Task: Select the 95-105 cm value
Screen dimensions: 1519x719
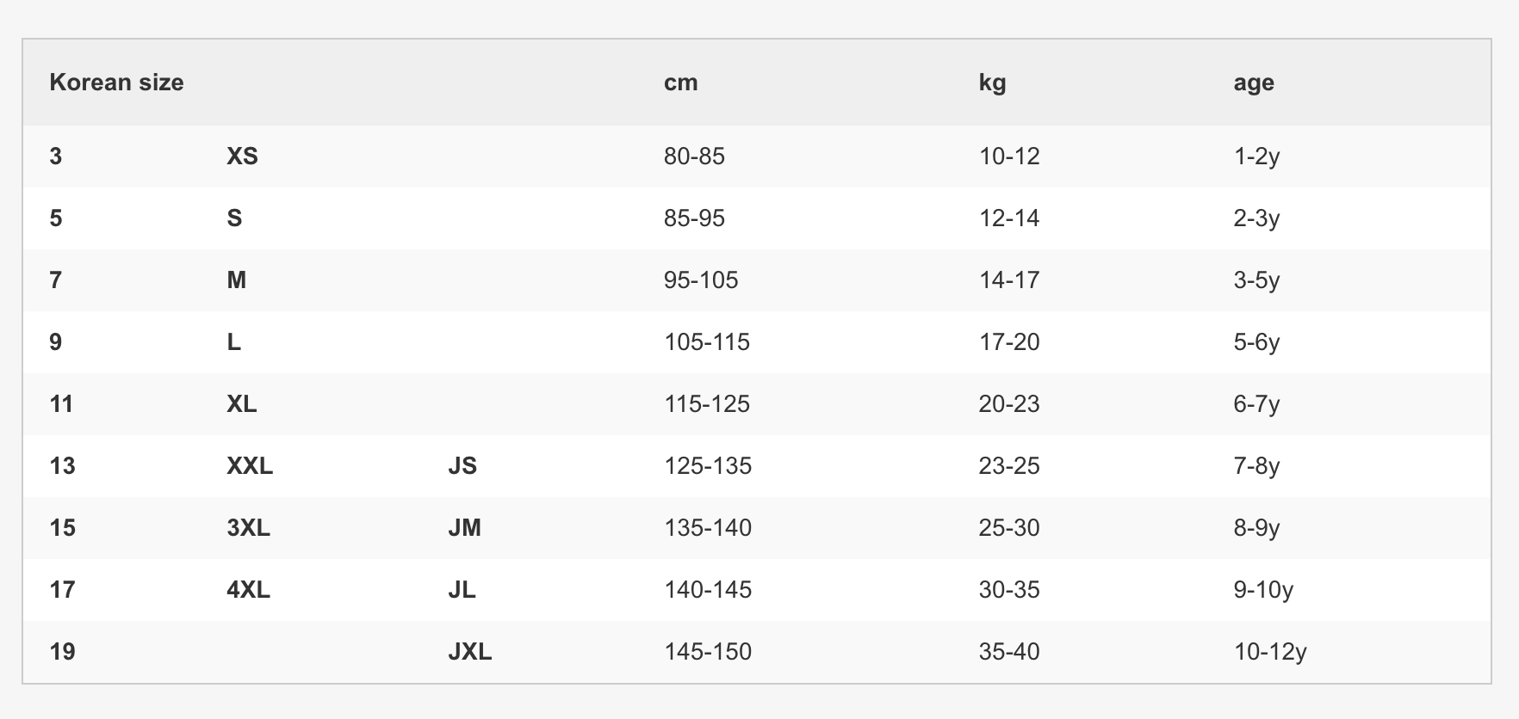Action: tap(701, 280)
